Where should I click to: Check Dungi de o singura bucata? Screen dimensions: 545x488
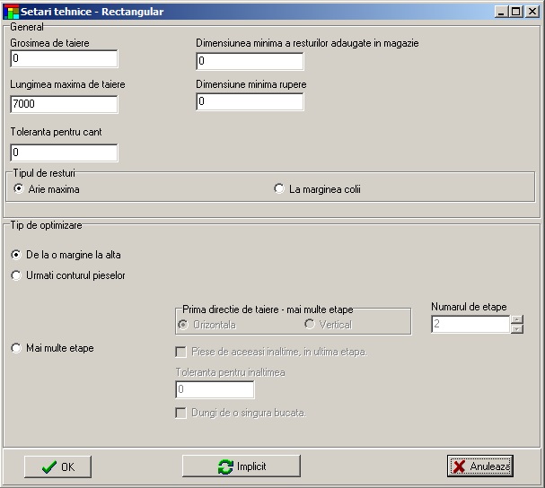180,413
